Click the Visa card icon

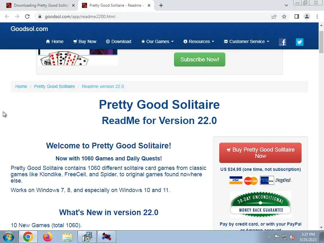click(x=236, y=180)
